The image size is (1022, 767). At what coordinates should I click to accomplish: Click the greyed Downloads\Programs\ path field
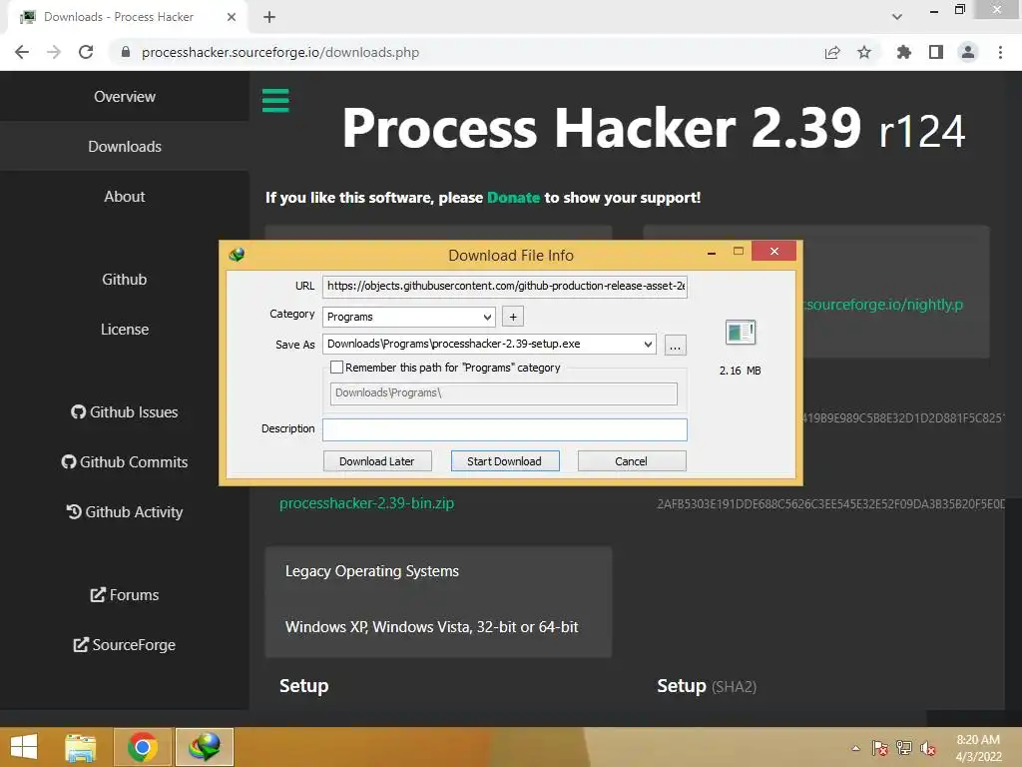(x=503, y=393)
